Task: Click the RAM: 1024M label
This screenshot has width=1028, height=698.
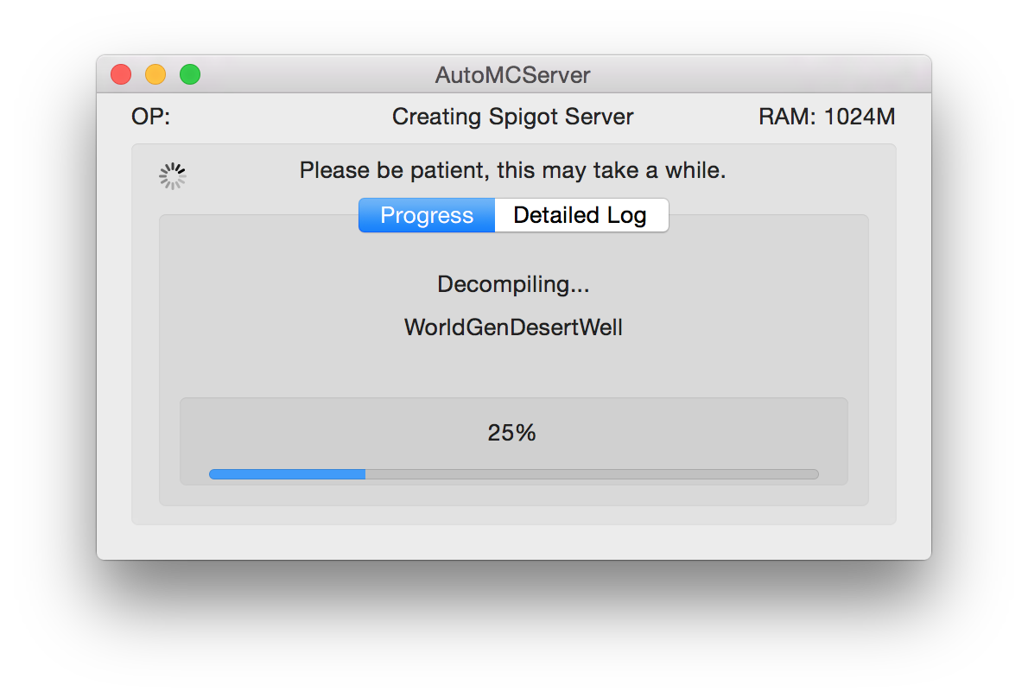Action: click(826, 117)
